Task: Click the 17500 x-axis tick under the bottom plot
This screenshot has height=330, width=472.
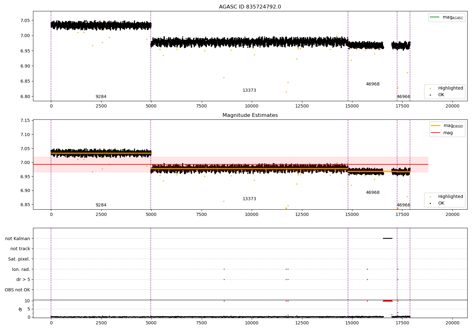Action: (x=402, y=323)
